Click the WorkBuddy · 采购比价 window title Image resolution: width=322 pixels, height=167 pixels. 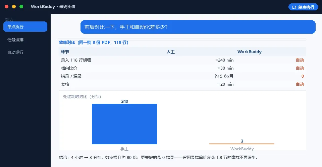[x=53, y=7]
